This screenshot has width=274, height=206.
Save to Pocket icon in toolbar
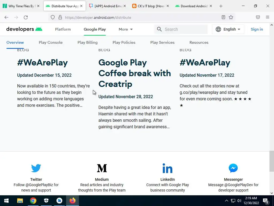258,17
